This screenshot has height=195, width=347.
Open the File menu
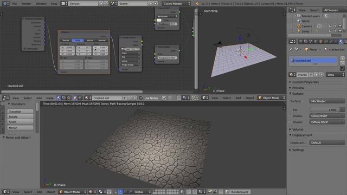[15, 4]
